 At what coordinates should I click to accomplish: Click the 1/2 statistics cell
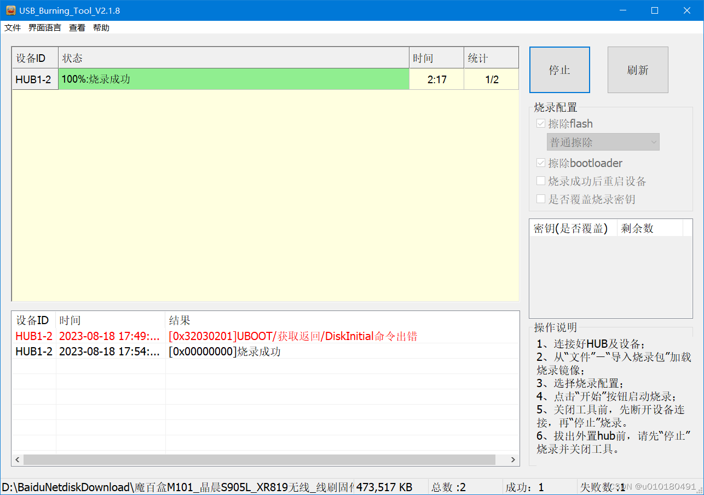[x=492, y=79]
